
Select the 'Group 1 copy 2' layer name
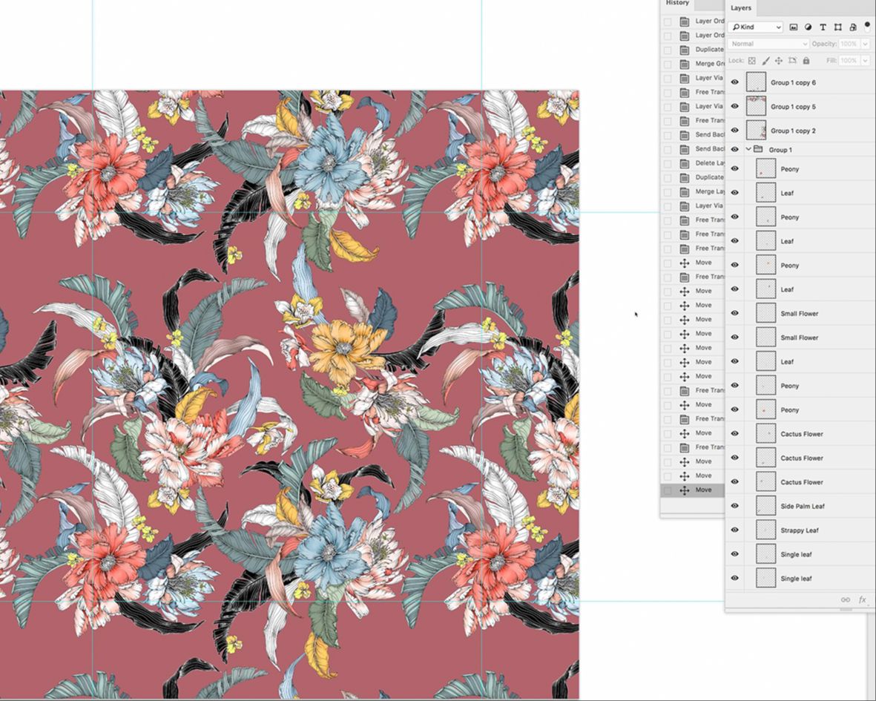pyautogui.click(x=794, y=131)
